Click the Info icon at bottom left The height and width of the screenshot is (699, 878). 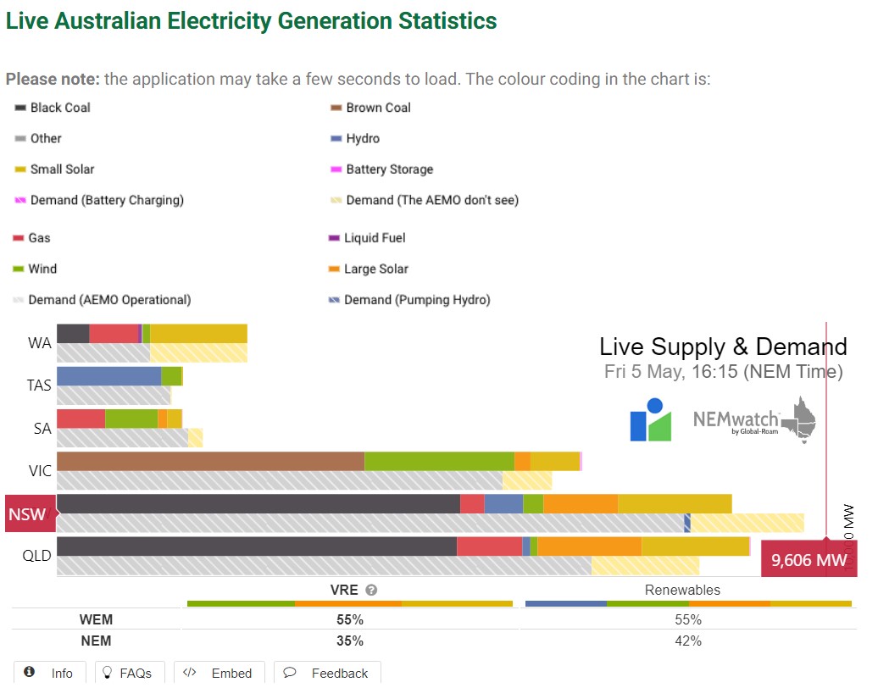pyautogui.click(x=30, y=672)
